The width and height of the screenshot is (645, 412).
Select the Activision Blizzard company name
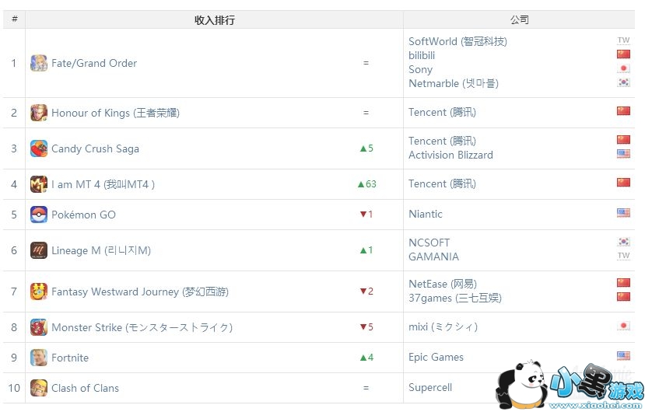pos(450,155)
